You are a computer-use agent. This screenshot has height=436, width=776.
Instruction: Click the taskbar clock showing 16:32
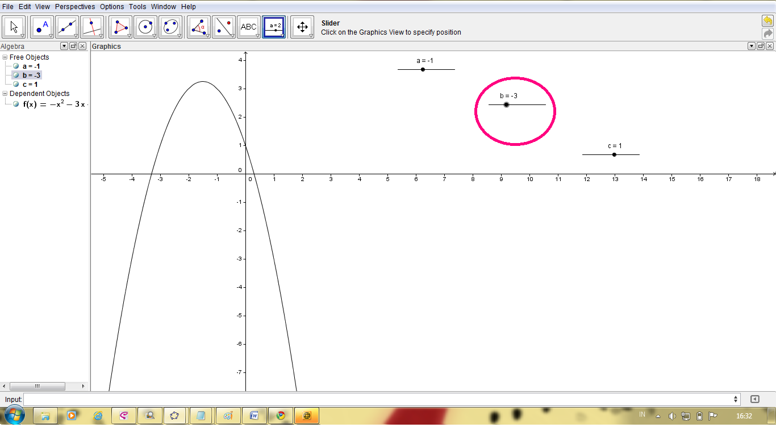[x=744, y=416]
